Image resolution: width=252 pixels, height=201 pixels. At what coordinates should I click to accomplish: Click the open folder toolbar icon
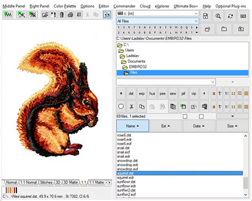[45, 14]
